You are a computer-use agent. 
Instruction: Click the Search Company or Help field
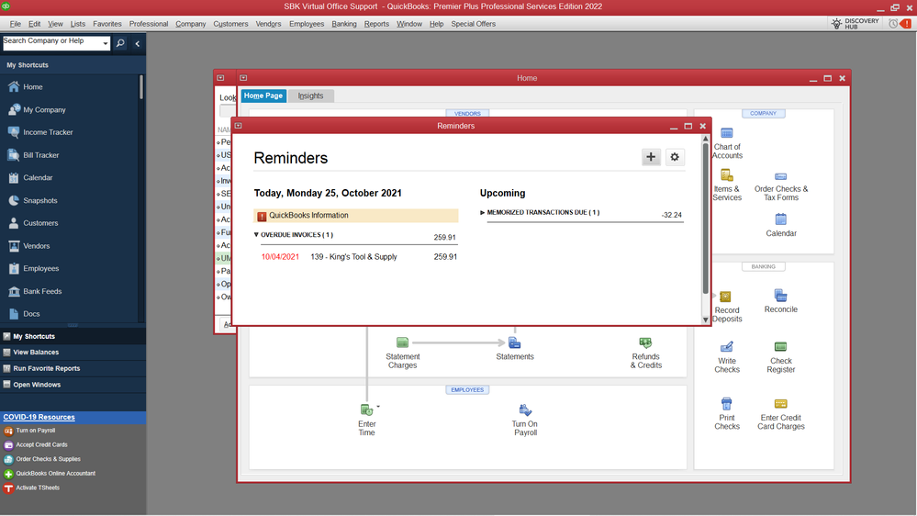coord(52,43)
